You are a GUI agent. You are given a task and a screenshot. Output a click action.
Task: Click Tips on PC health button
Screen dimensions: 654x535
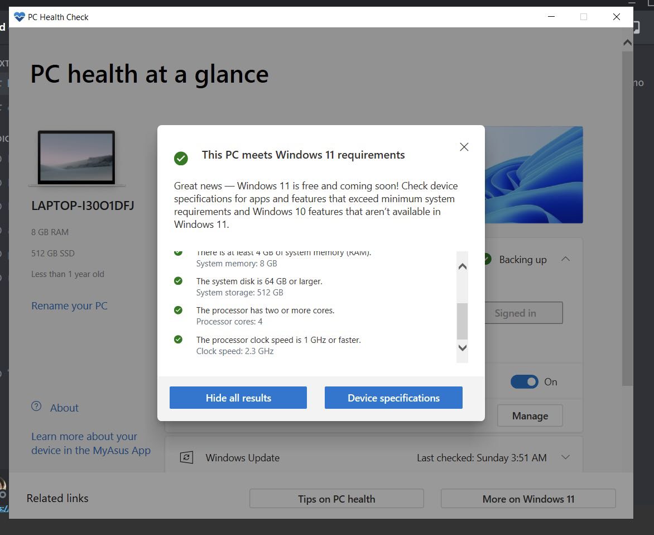tap(336, 499)
